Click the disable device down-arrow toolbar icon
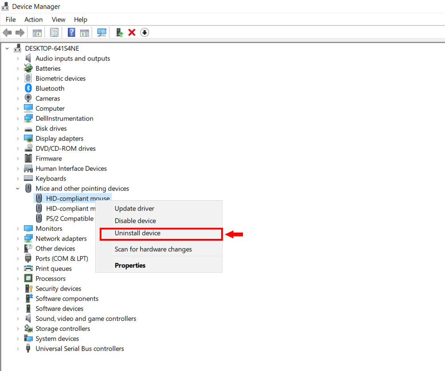This screenshot has height=371, width=445. click(145, 32)
